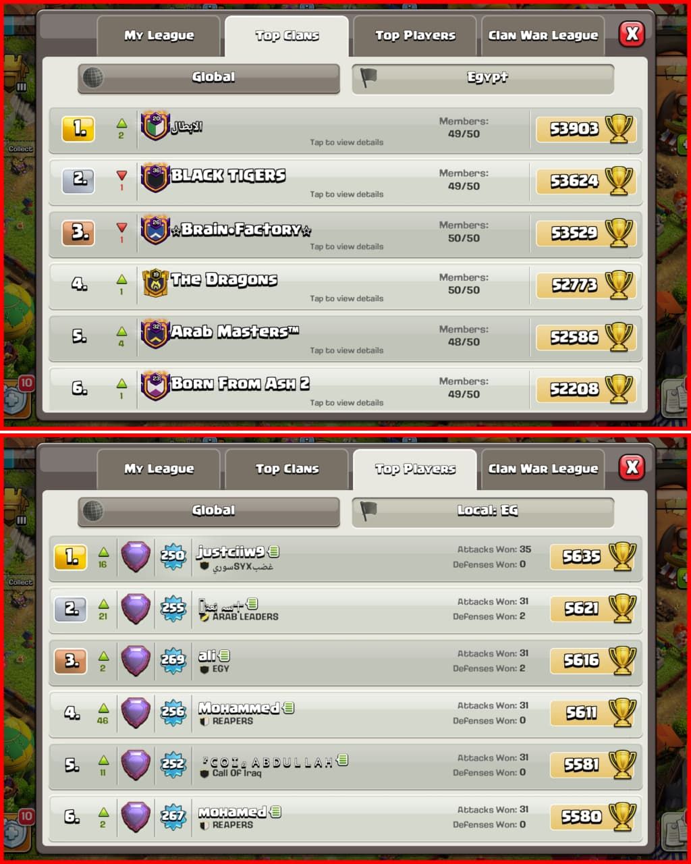Switch to Local: EG player rankings
The height and width of the screenshot is (864, 691).
[x=482, y=512]
